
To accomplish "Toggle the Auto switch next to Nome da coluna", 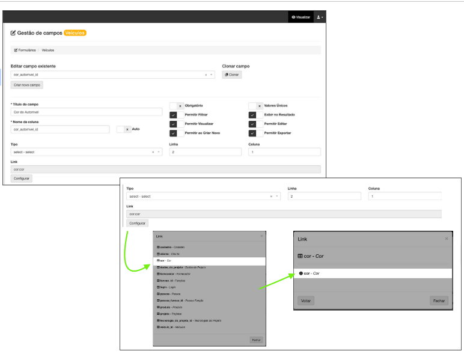I will 124,129.
